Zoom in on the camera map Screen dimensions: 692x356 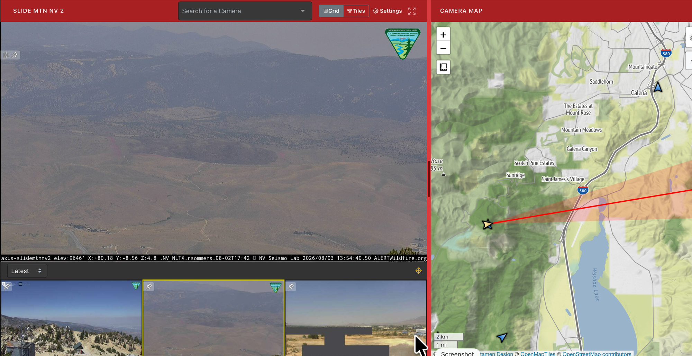coord(443,35)
